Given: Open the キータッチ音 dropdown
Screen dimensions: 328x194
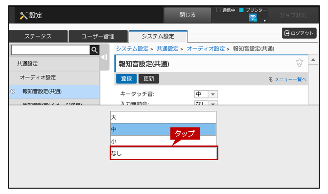Looking at the screenshot, I should (206, 94).
